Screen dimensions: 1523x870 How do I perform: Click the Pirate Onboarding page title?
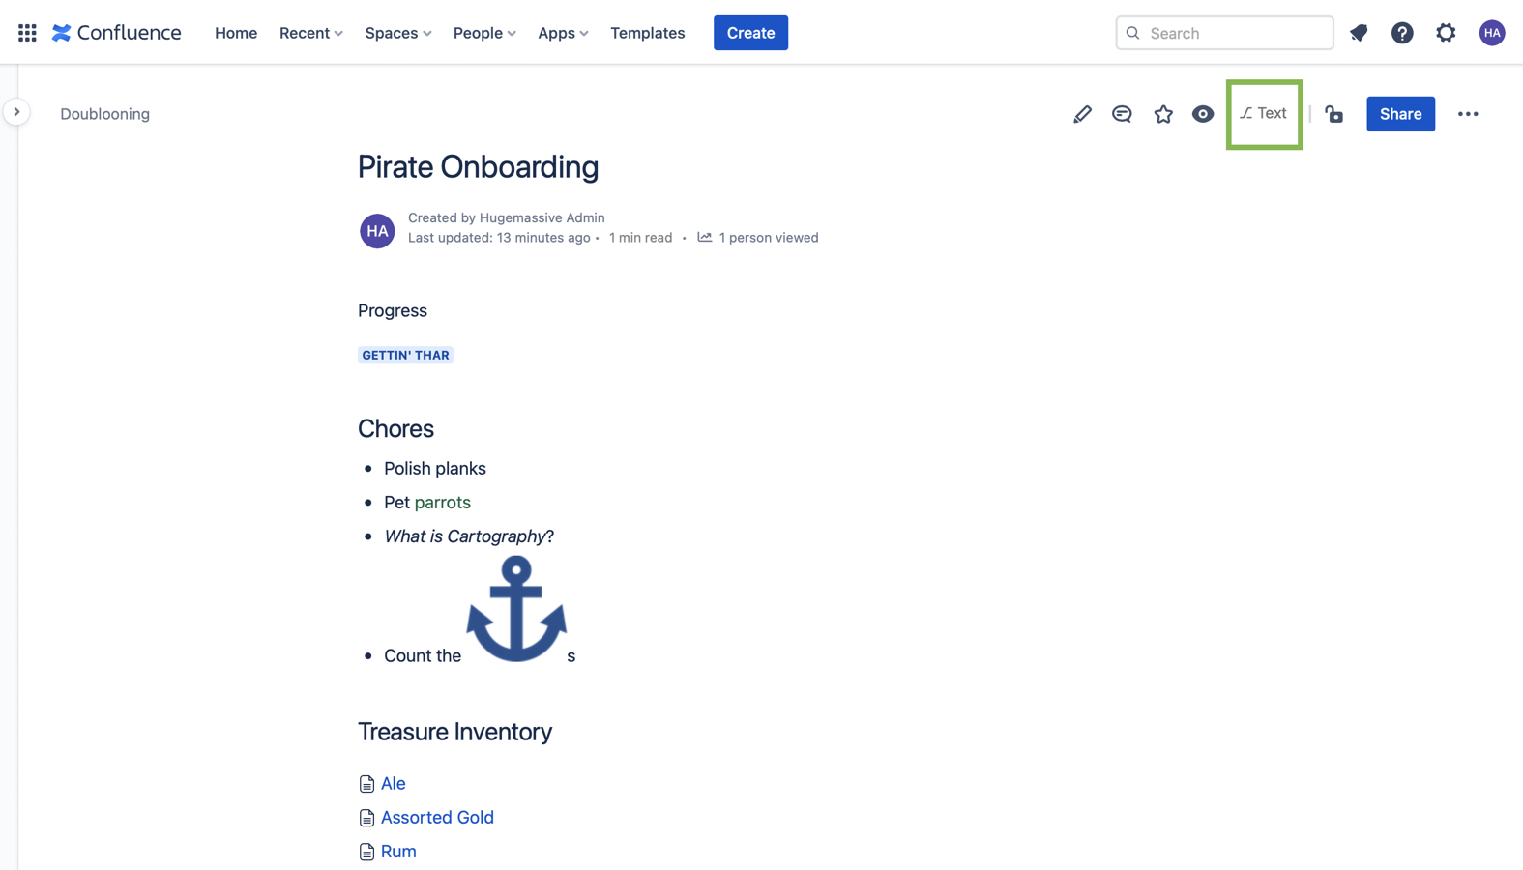point(478,167)
